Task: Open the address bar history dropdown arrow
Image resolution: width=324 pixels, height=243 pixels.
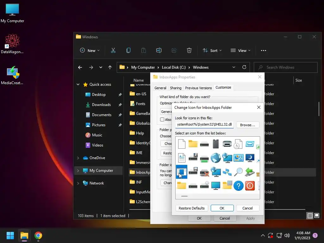Action: [234, 67]
